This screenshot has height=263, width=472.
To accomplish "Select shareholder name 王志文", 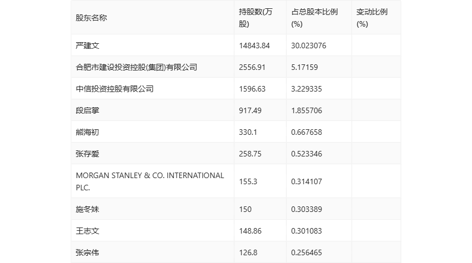I will (x=87, y=231).
